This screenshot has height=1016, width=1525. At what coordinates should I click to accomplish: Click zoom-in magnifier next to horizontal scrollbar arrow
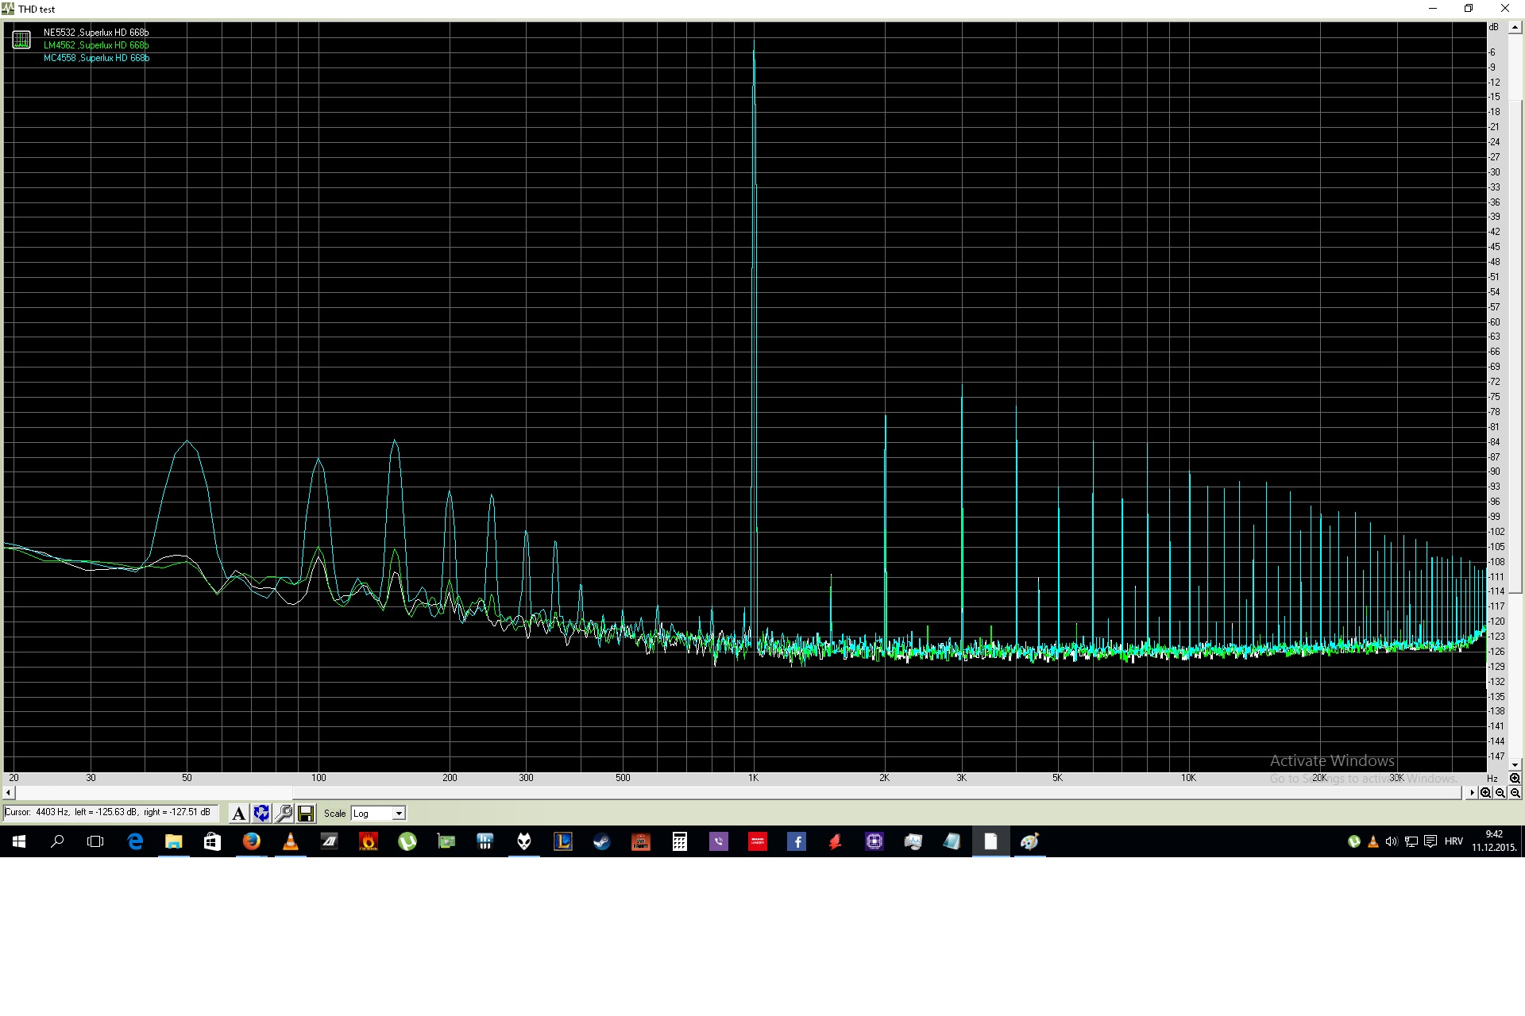(1485, 793)
